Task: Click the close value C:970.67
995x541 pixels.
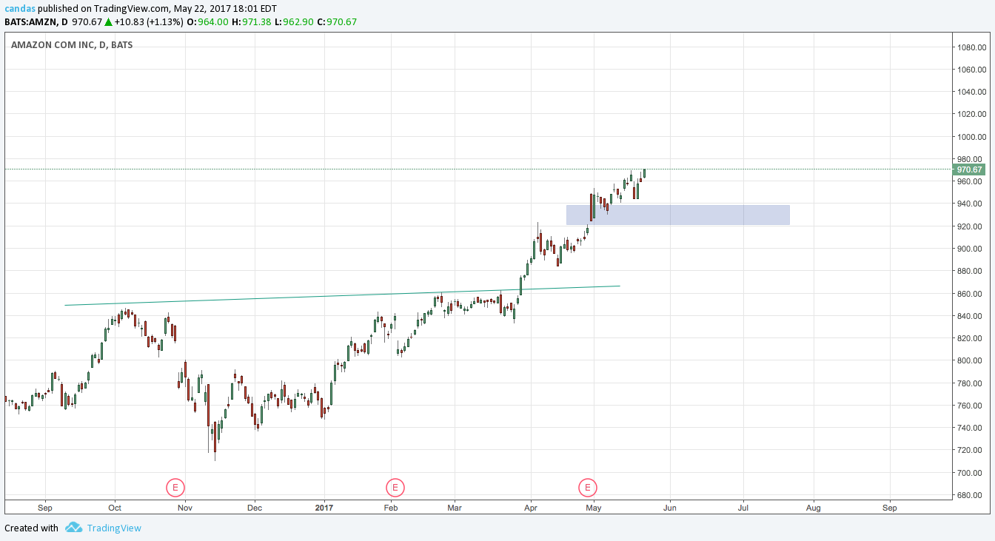Action: point(336,21)
